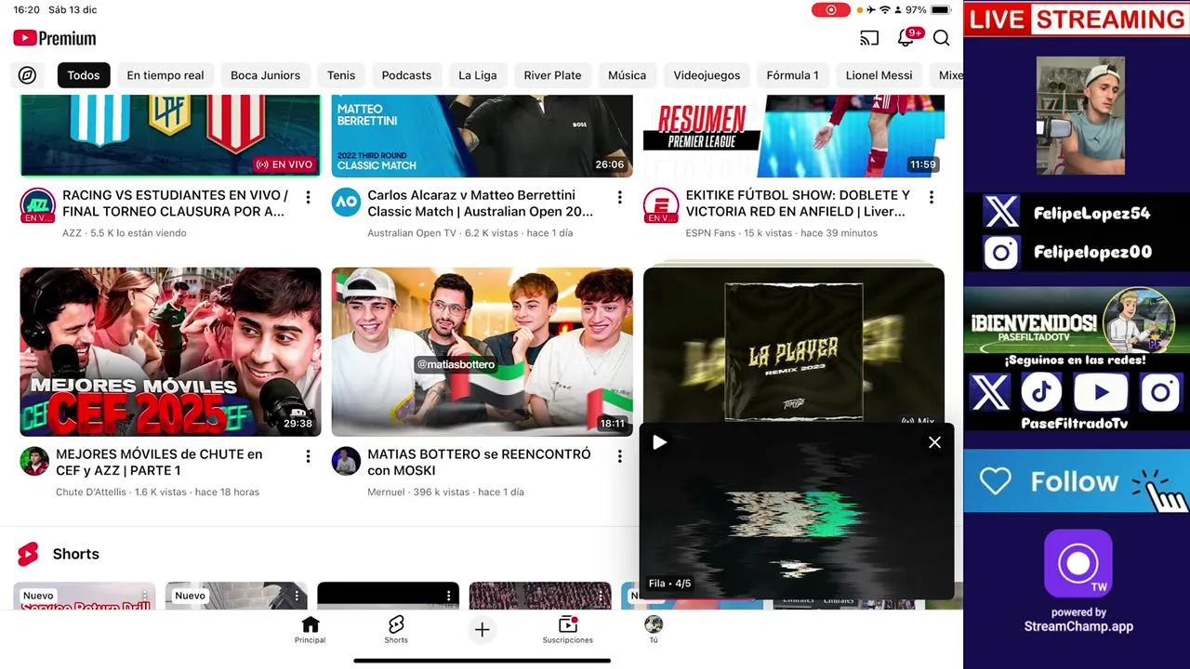This screenshot has height=669, width=1190.
Task: Open options for Mejores Móviles de Chute video
Action: coord(308,457)
